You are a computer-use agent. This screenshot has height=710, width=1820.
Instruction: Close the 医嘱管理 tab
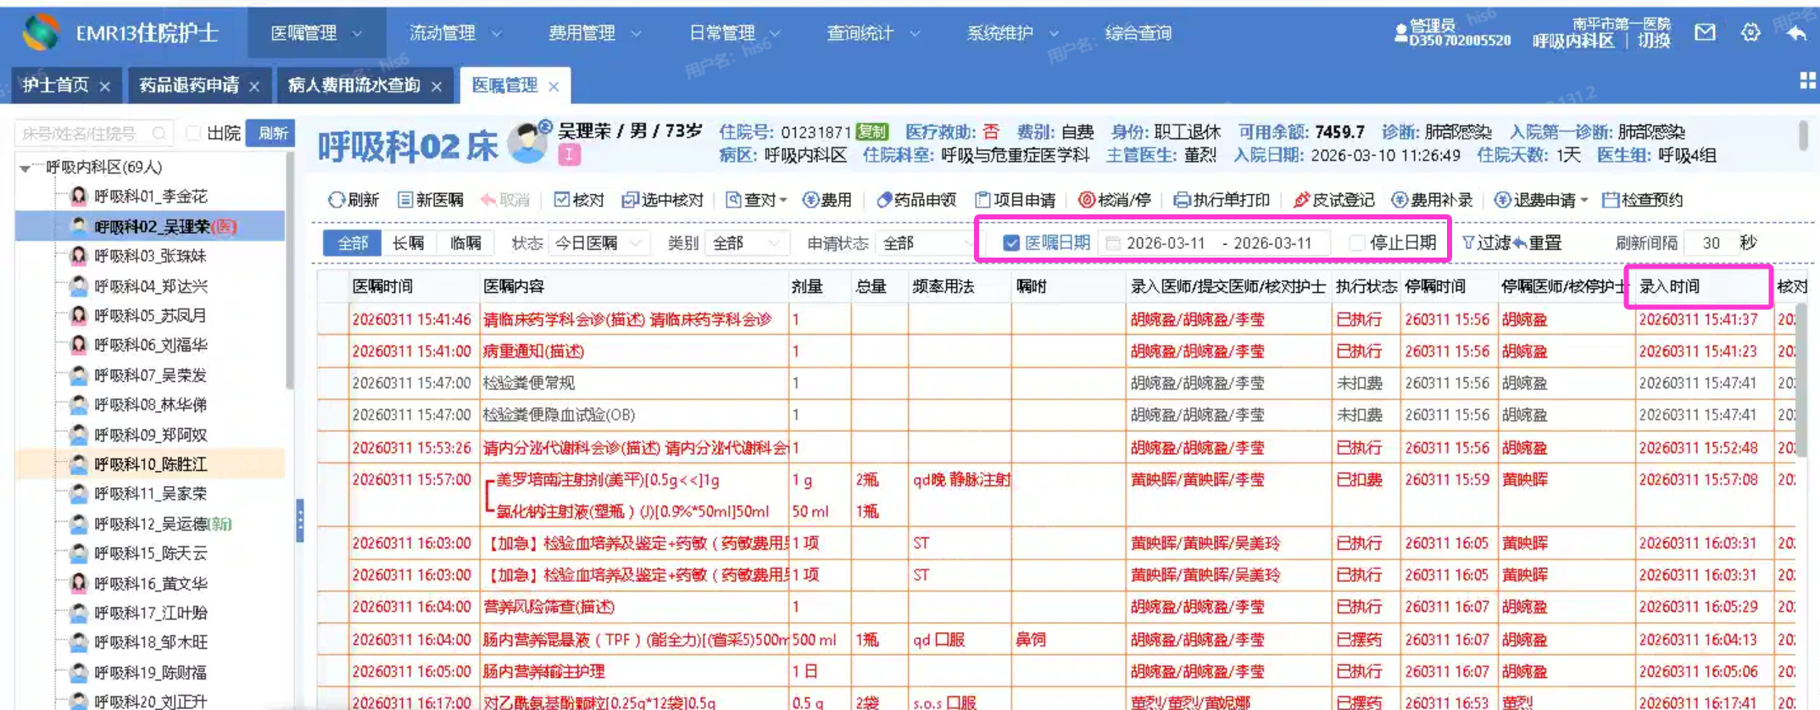554,86
